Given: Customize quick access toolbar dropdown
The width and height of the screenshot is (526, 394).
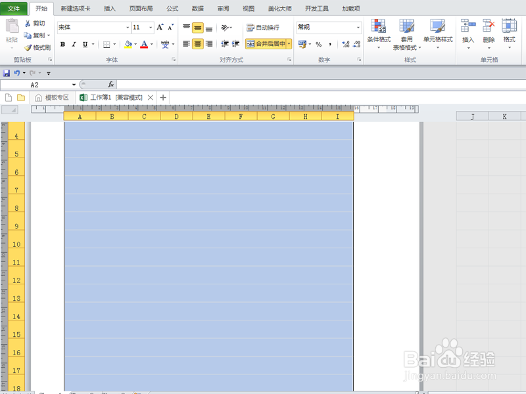Looking at the screenshot, I should (x=49, y=73).
